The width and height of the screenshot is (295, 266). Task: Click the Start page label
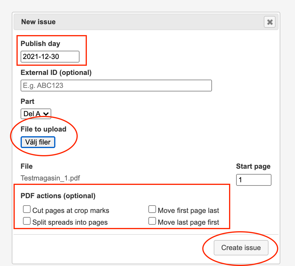pos(253,166)
